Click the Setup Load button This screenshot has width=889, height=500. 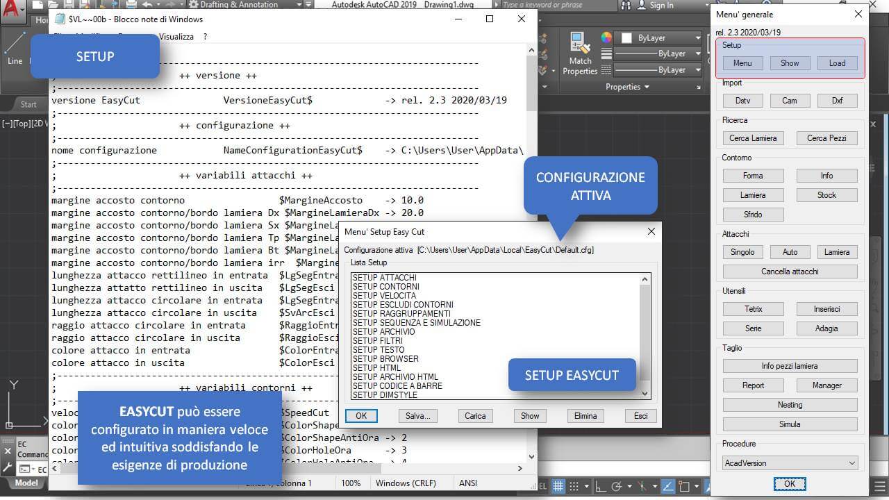(x=837, y=63)
